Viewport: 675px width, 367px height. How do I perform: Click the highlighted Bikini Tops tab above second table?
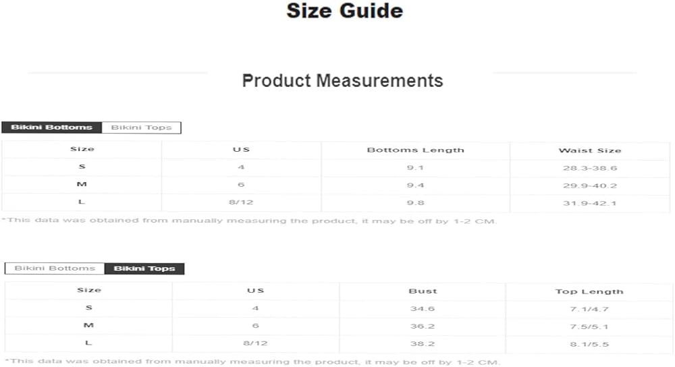tap(144, 269)
